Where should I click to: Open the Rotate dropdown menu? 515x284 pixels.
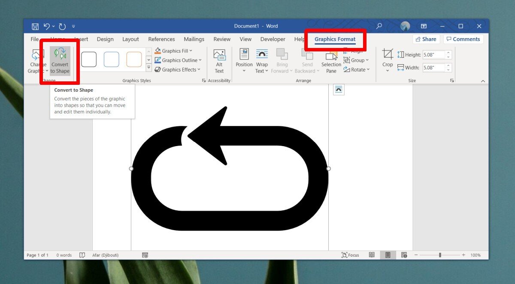coord(357,69)
